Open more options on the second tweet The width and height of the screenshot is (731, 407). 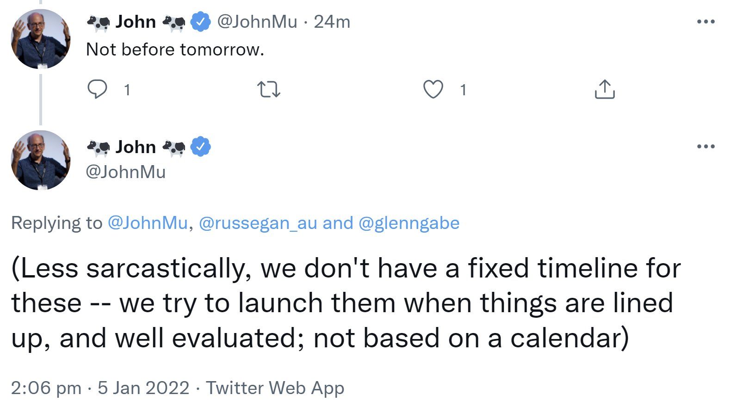[x=706, y=147]
